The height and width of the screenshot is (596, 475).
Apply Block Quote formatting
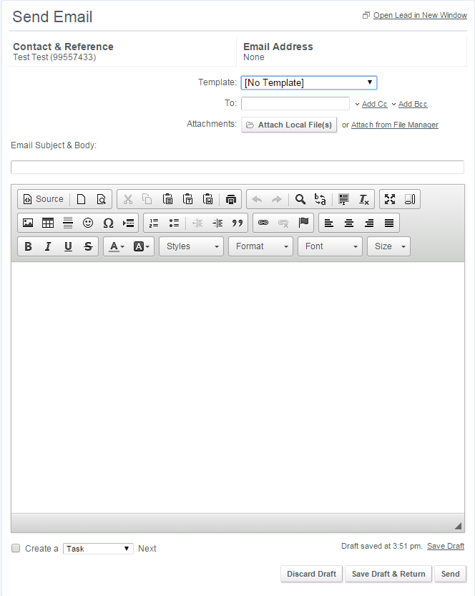tap(237, 223)
